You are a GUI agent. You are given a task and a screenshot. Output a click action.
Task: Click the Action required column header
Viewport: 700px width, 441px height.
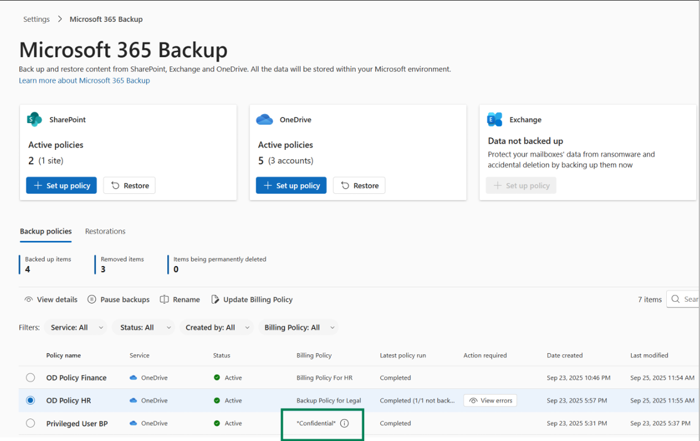(x=485, y=356)
